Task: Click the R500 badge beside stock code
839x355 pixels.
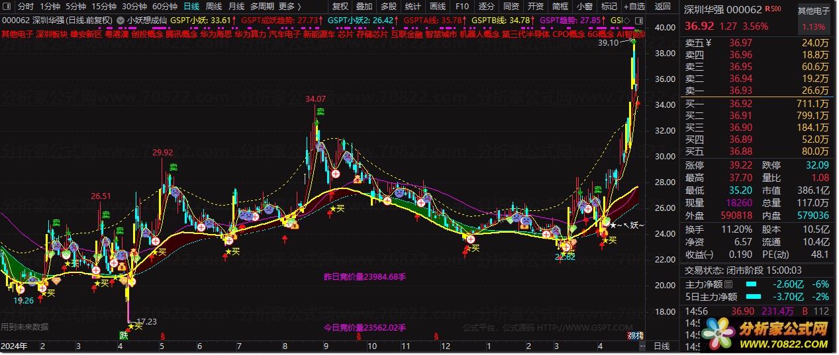Action: click(773, 9)
